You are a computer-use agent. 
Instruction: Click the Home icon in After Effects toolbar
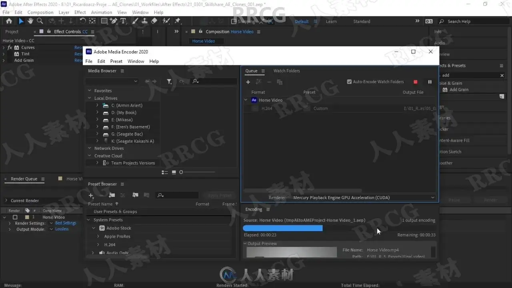click(9, 21)
